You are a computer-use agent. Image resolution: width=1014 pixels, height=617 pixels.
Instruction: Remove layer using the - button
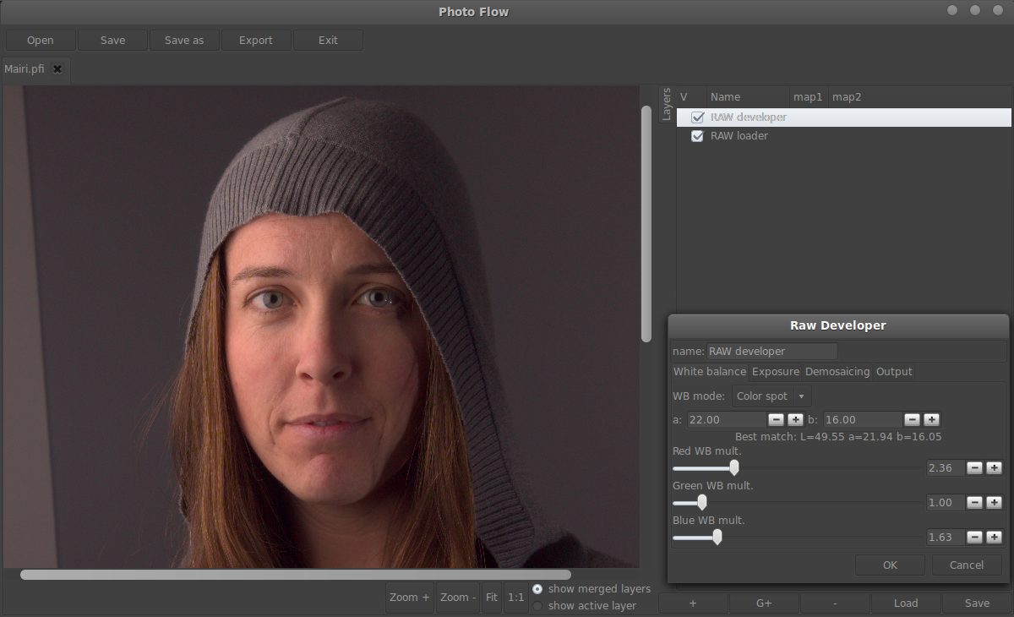pos(835,603)
